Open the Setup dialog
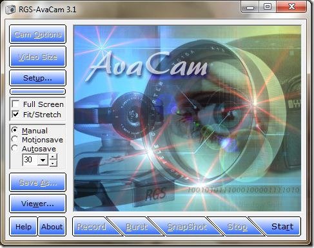 (x=37, y=78)
